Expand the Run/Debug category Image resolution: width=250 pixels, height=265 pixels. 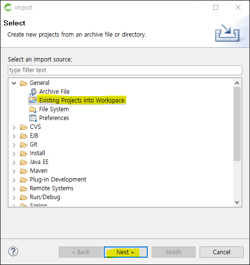click(14, 198)
